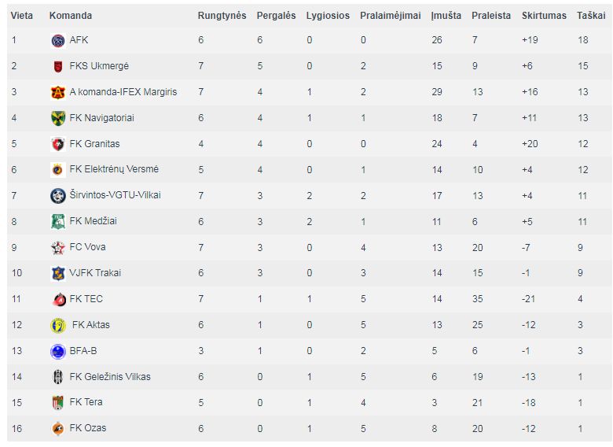613x447 pixels.
Task: Click the AFK team logo icon
Action: click(58, 40)
